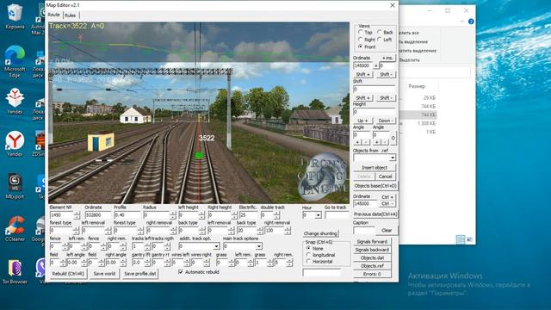Open MExport desktop shortcut
This screenshot has height=310, width=551.
click(x=15, y=186)
